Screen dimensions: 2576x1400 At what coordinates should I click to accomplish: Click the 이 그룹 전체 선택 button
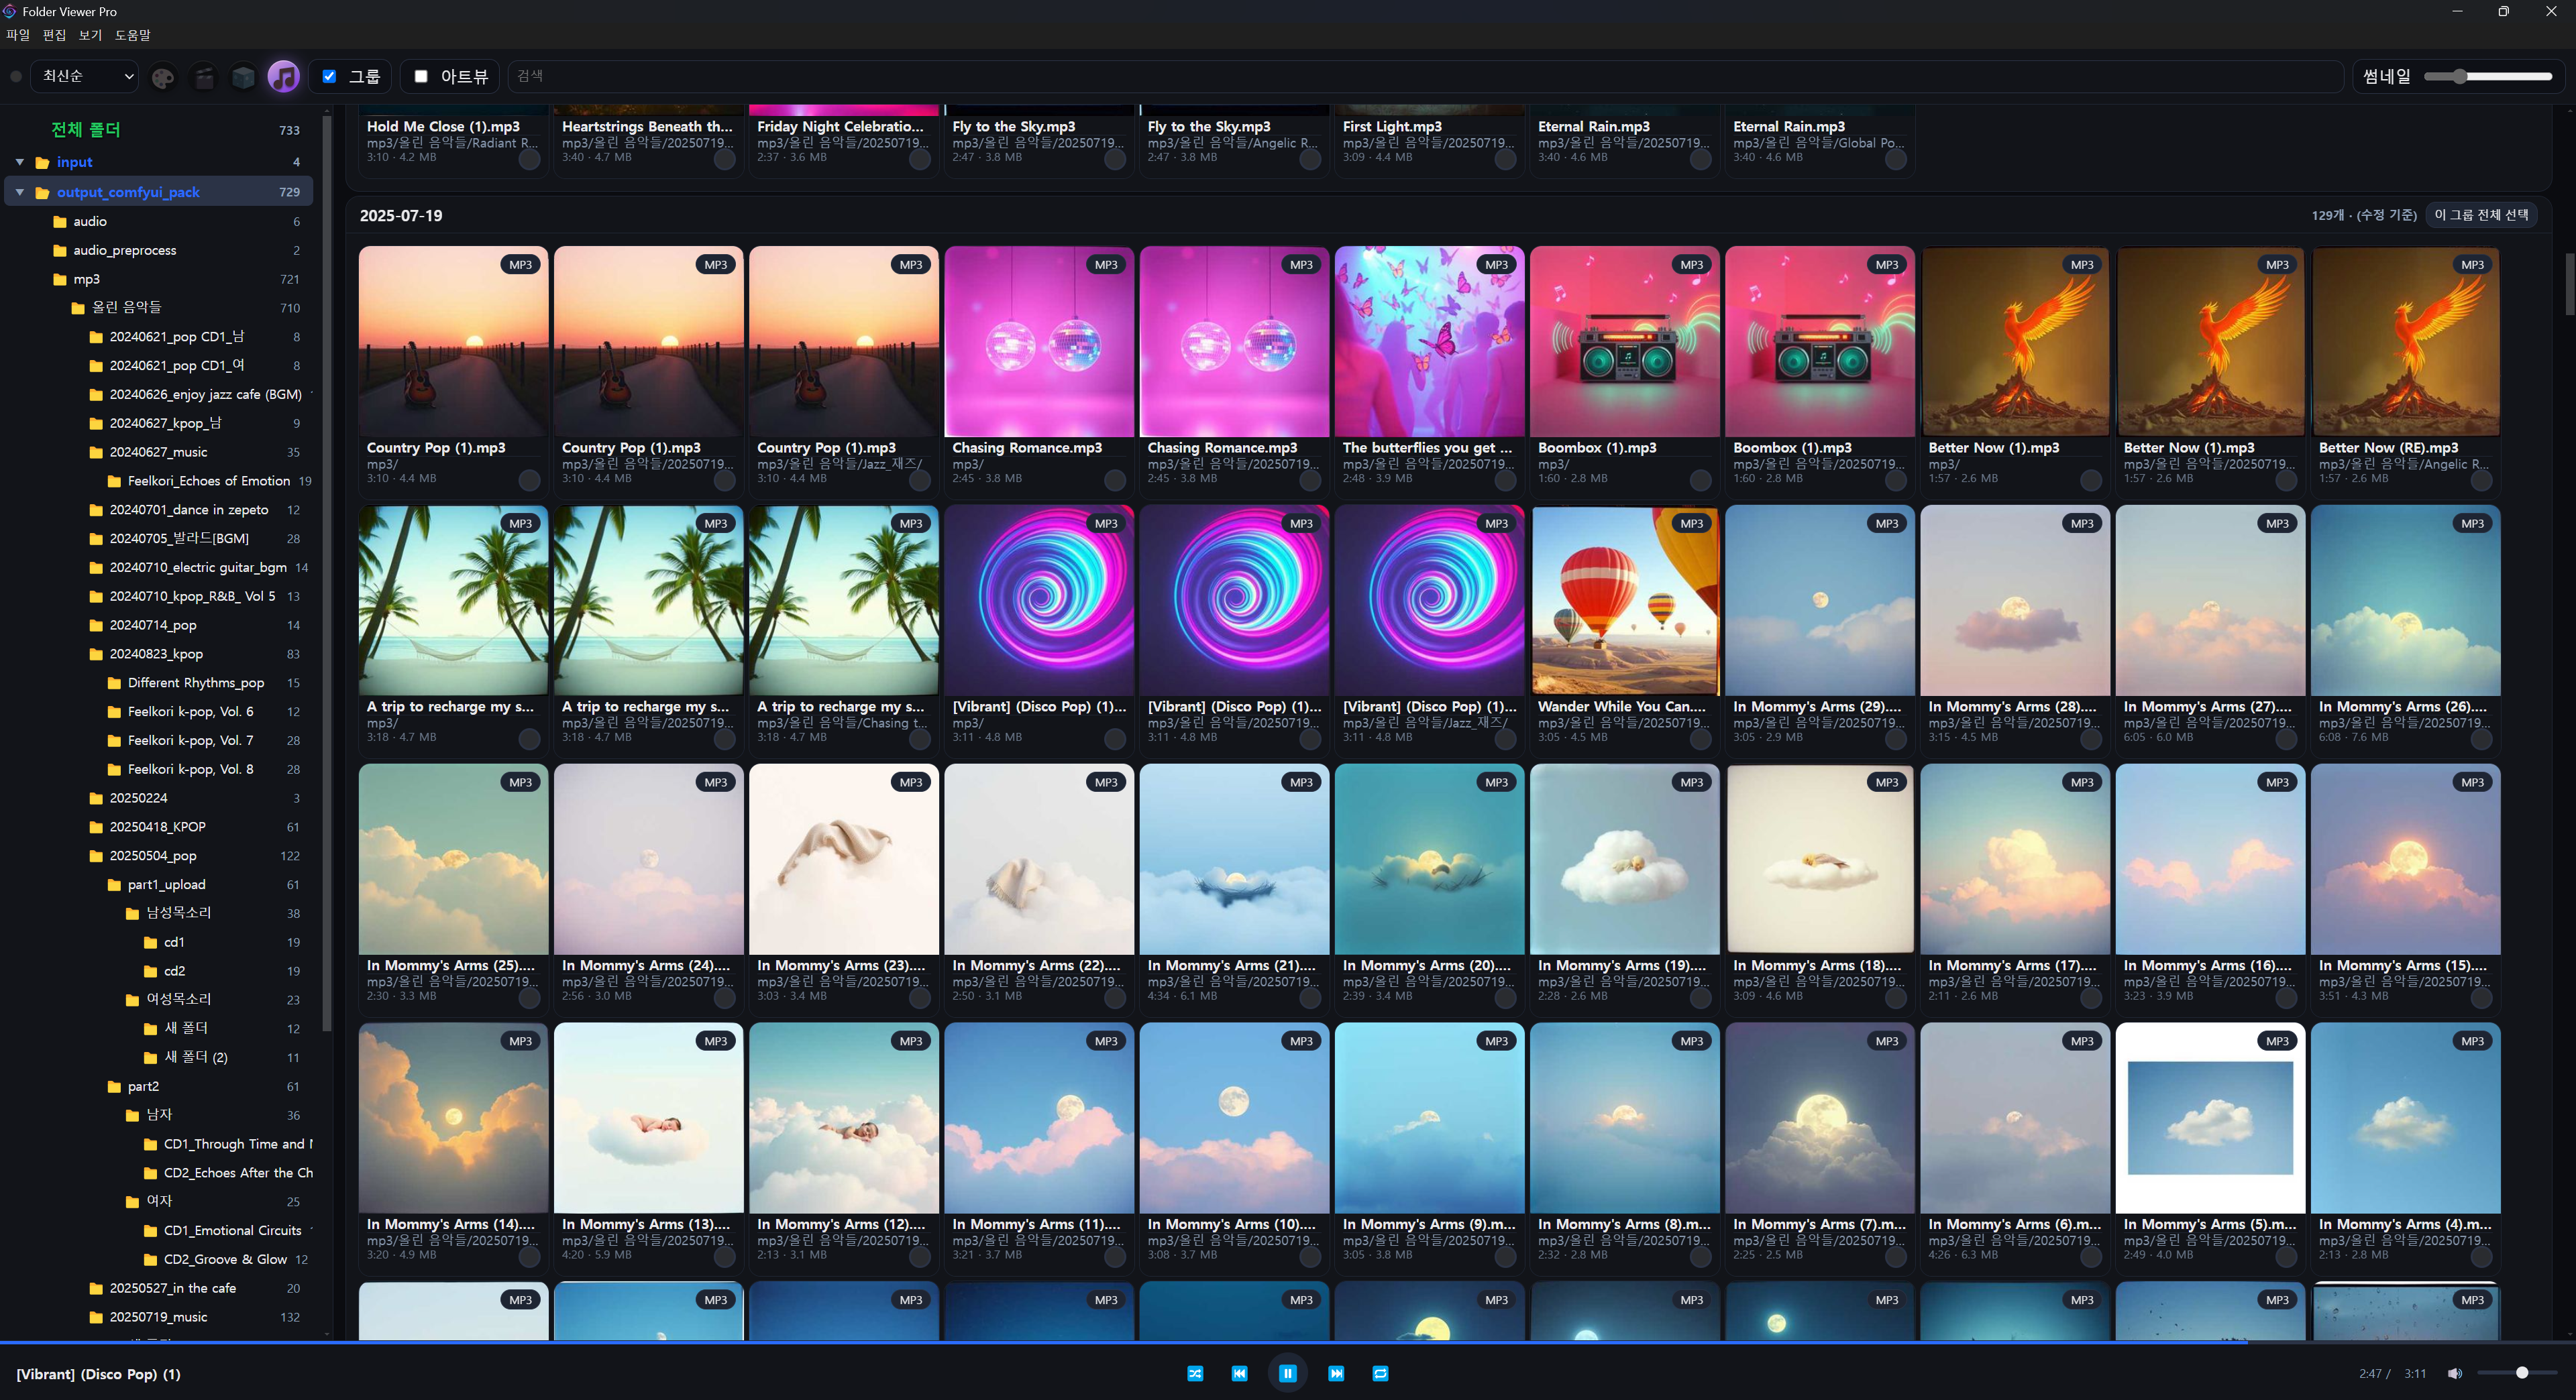click(2481, 215)
